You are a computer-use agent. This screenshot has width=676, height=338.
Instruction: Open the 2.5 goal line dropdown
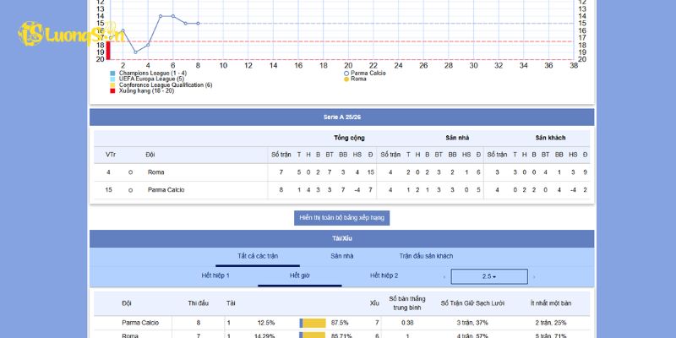(488, 276)
